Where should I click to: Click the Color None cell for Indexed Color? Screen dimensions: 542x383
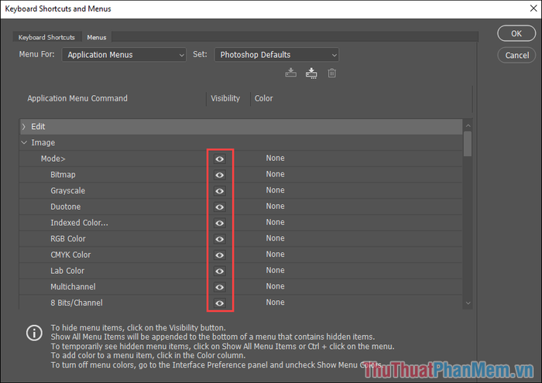tap(275, 222)
